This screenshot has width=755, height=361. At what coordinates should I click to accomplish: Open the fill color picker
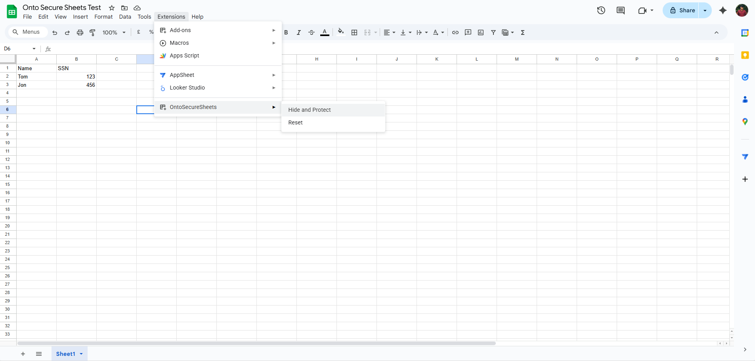[341, 32]
